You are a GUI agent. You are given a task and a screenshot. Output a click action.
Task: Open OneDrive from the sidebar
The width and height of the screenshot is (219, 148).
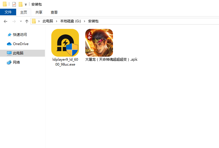coord(20,44)
